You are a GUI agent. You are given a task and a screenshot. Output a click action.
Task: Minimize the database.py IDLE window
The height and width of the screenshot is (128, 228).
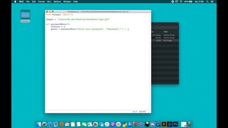50,11
